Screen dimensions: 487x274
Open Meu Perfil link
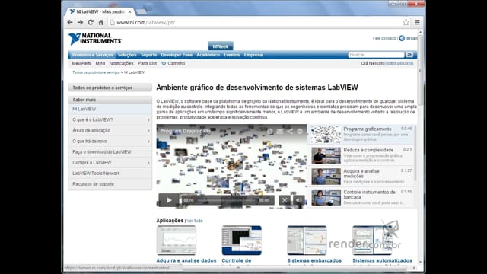point(81,63)
